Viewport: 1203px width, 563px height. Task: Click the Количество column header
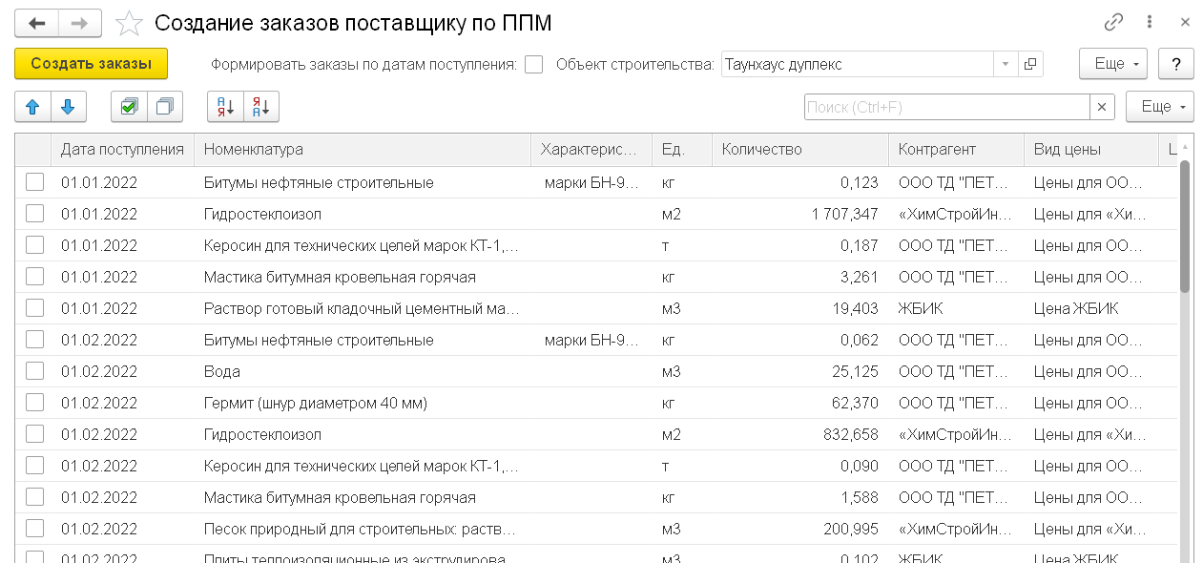[799, 149]
